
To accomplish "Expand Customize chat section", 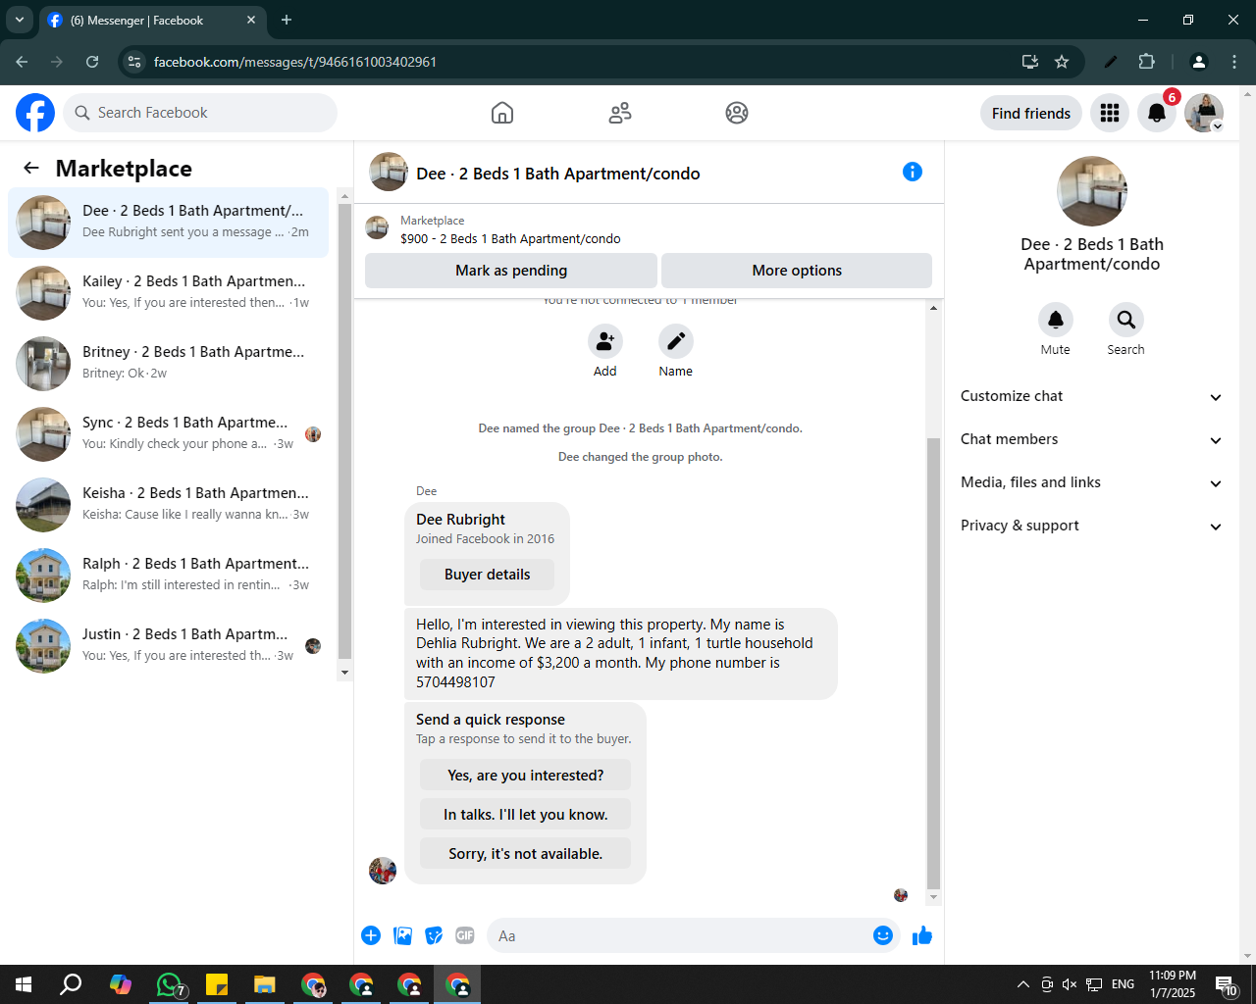I will (x=1092, y=396).
